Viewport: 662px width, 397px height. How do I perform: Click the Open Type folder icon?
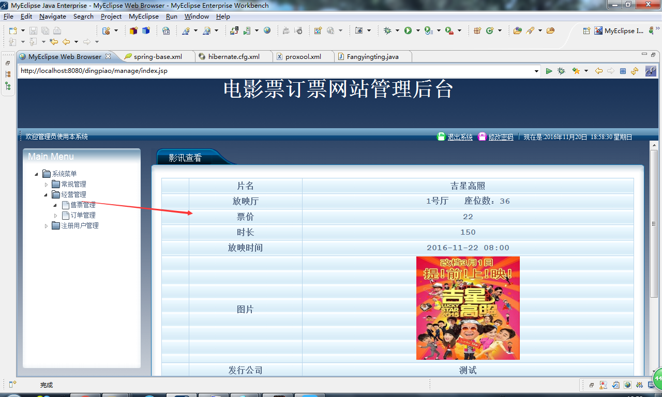[x=517, y=31]
